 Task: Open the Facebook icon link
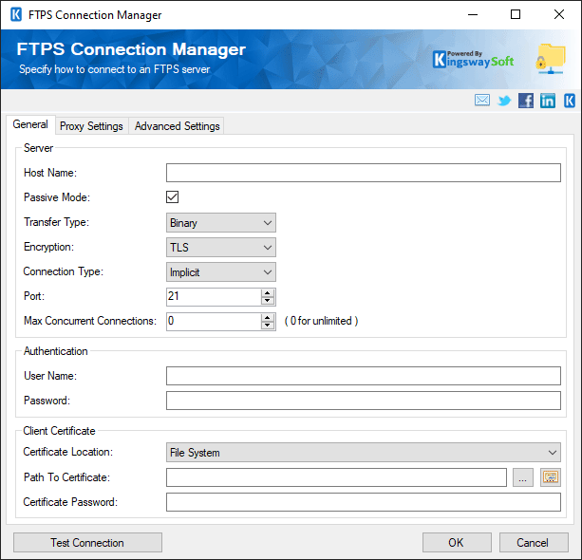coord(526,101)
